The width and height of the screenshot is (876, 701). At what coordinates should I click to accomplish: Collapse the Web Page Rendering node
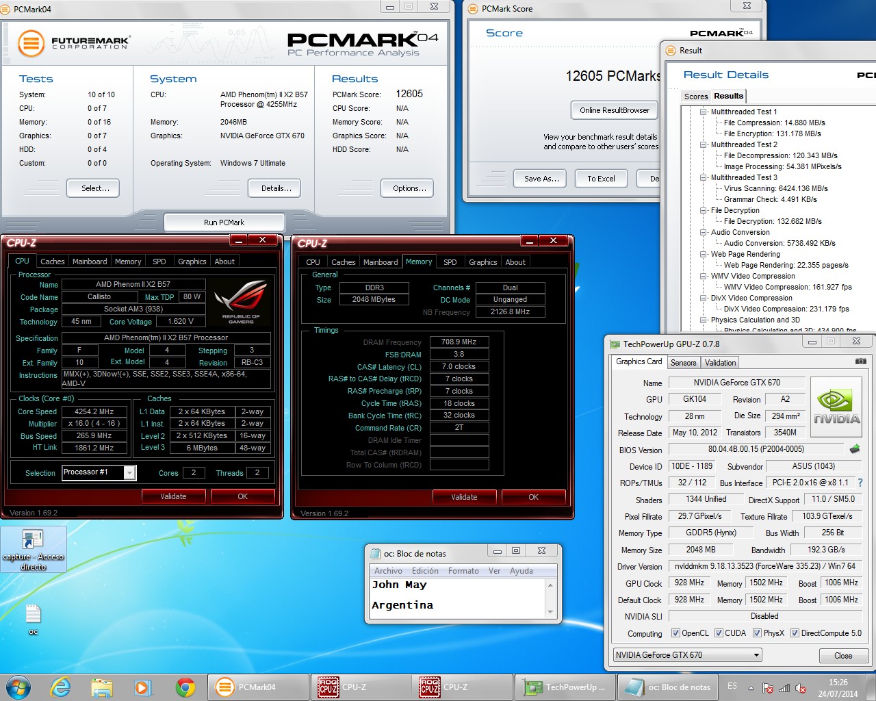[703, 254]
